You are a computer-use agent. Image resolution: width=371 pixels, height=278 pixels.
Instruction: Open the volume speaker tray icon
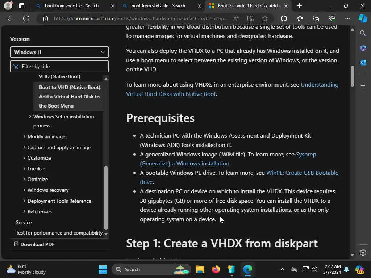tap(314, 269)
